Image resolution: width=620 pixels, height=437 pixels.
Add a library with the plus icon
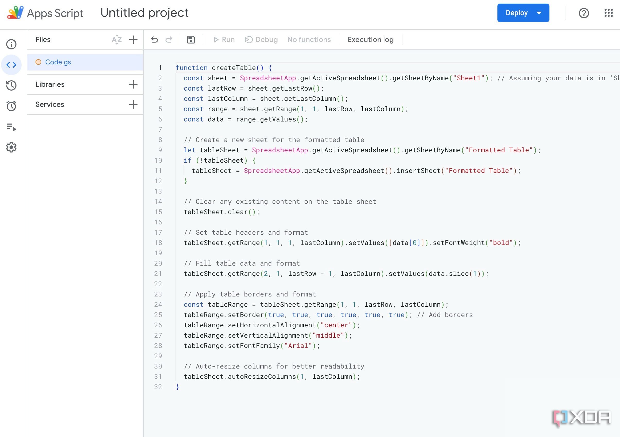point(133,84)
